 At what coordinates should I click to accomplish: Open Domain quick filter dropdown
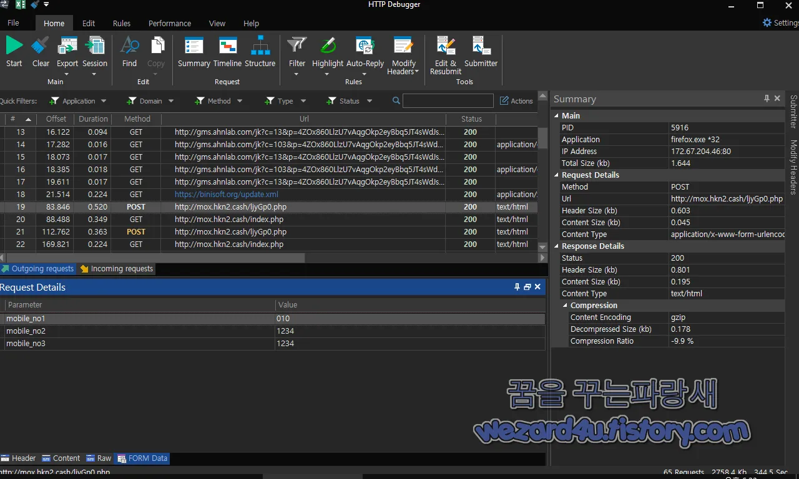coord(171,101)
